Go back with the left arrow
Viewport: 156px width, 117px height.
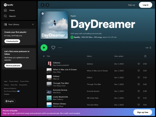pos(42,5)
